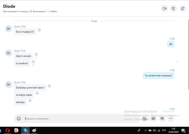Select the 'Is moskva?' message bubble

pyautogui.click(x=22, y=63)
